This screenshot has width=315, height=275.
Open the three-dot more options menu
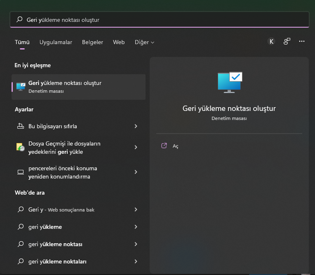click(x=301, y=41)
